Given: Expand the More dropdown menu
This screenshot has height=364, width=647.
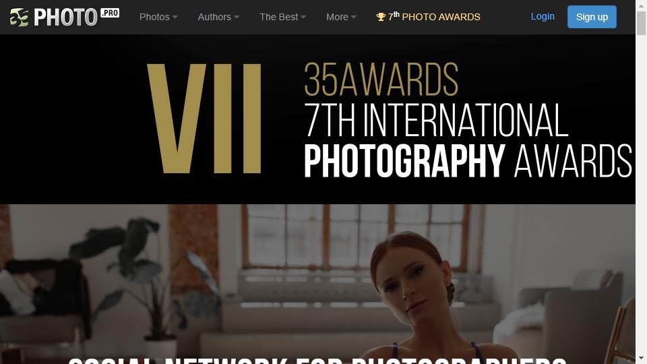Looking at the screenshot, I should (341, 17).
